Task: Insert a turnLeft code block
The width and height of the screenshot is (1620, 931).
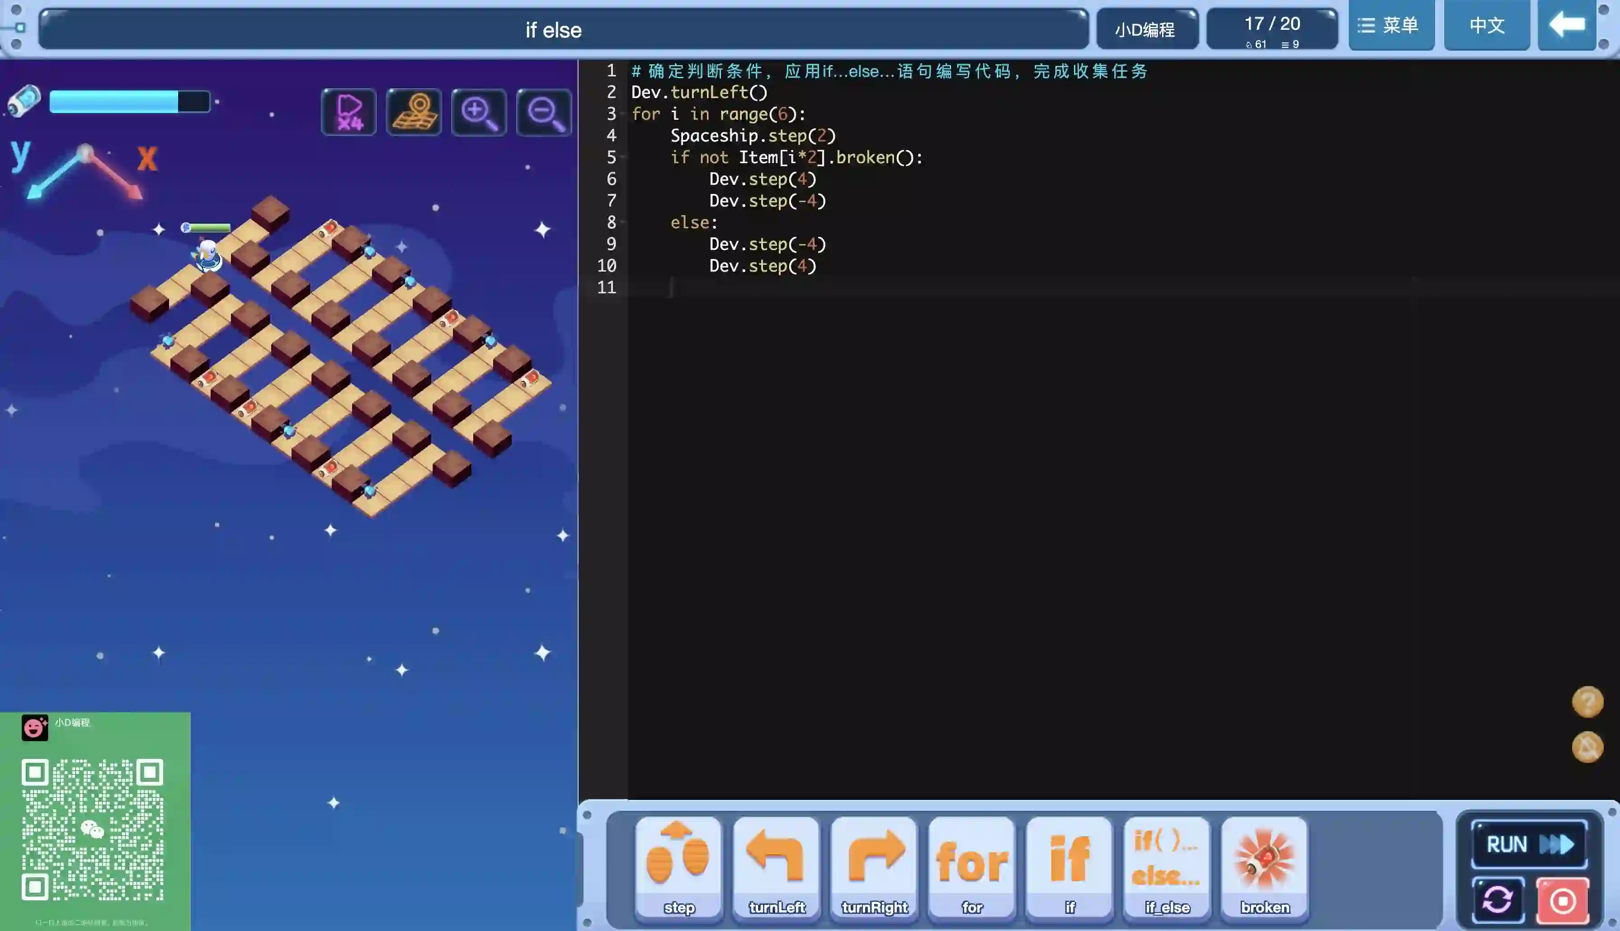Action: [776, 867]
